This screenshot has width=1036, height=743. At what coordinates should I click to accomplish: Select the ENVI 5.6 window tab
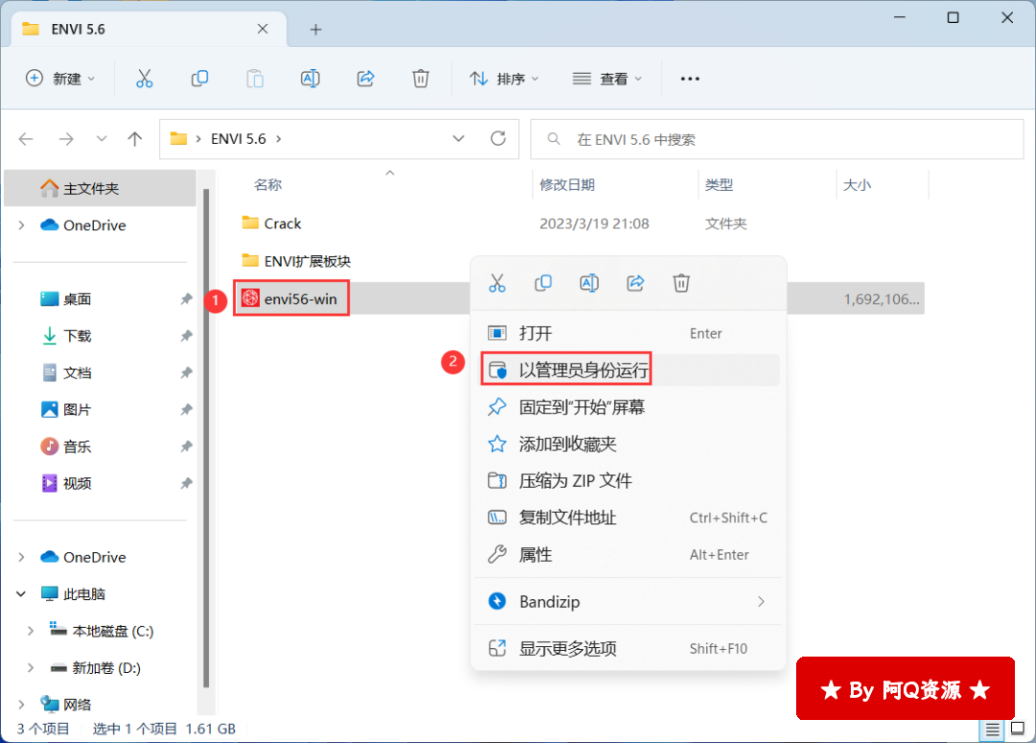tap(150, 29)
